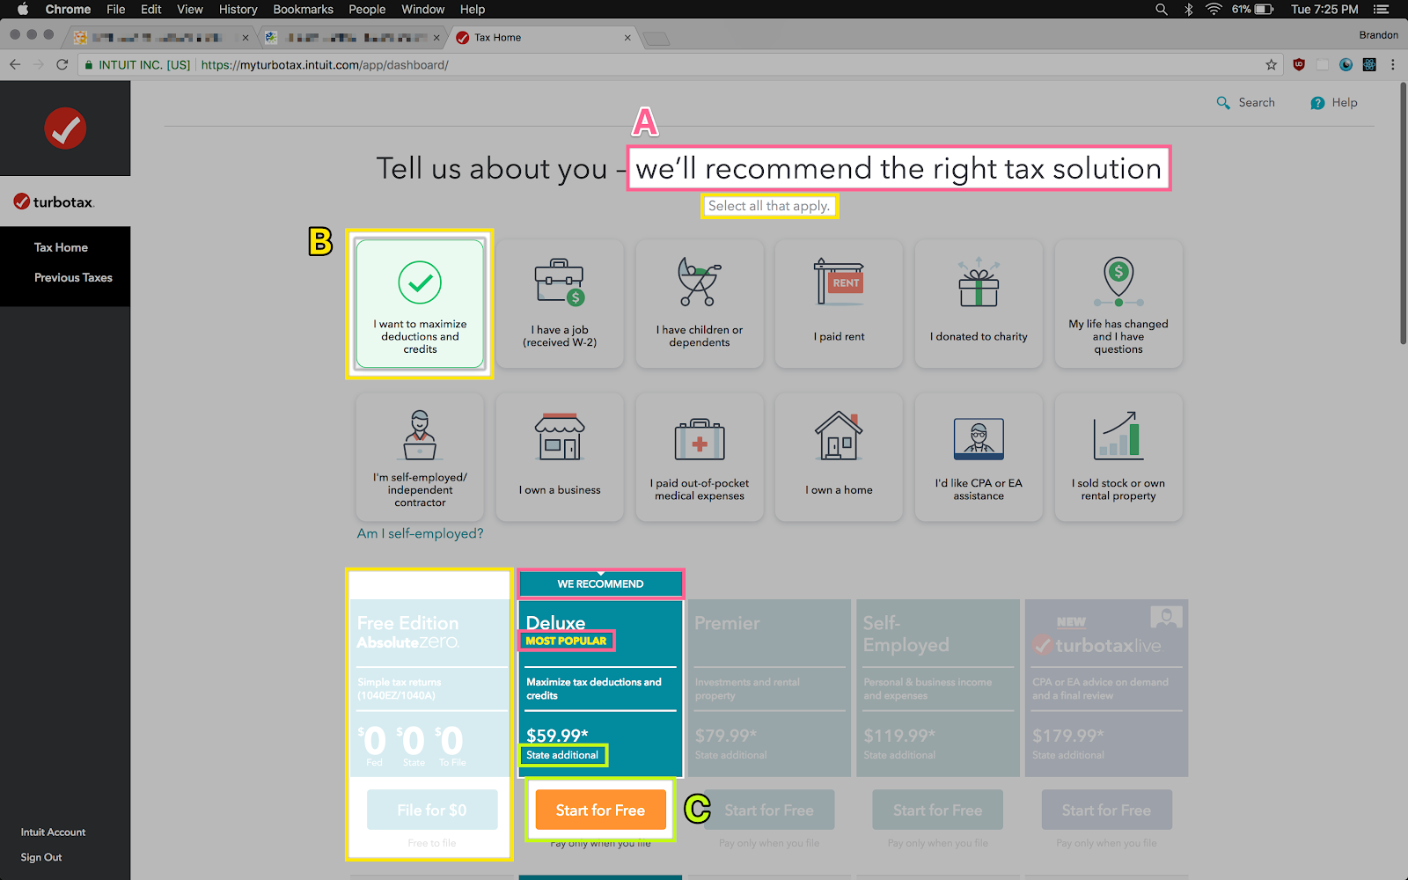Select the 'I paid rent' tile
The width and height of the screenshot is (1408, 880).
point(839,304)
